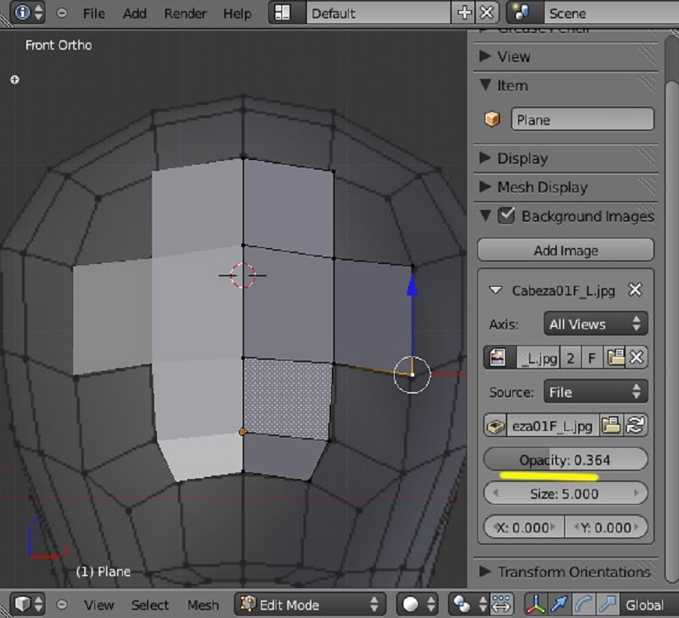Image resolution: width=679 pixels, height=618 pixels.
Task: Click the scene browse icon
Action: point(521,12)
